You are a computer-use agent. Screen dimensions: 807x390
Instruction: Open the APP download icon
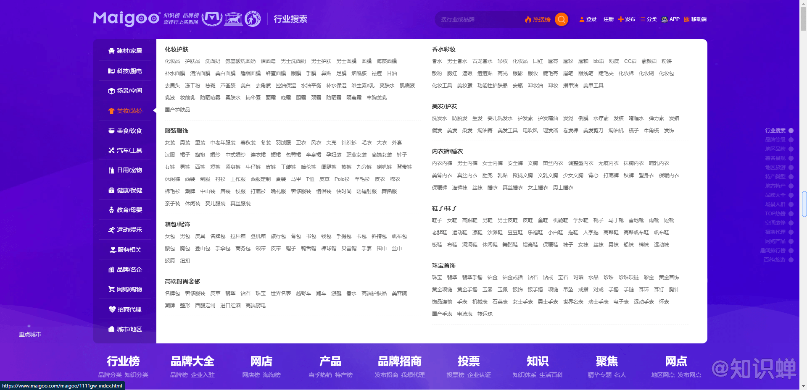[x=665, y=19]
